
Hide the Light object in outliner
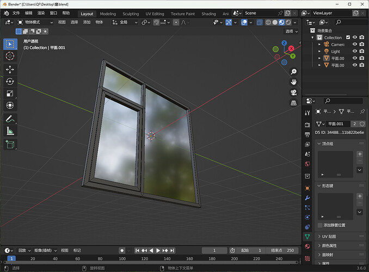coord(354,52)
